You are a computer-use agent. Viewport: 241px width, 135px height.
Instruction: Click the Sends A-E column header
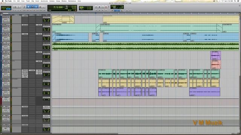click(39, 15)
